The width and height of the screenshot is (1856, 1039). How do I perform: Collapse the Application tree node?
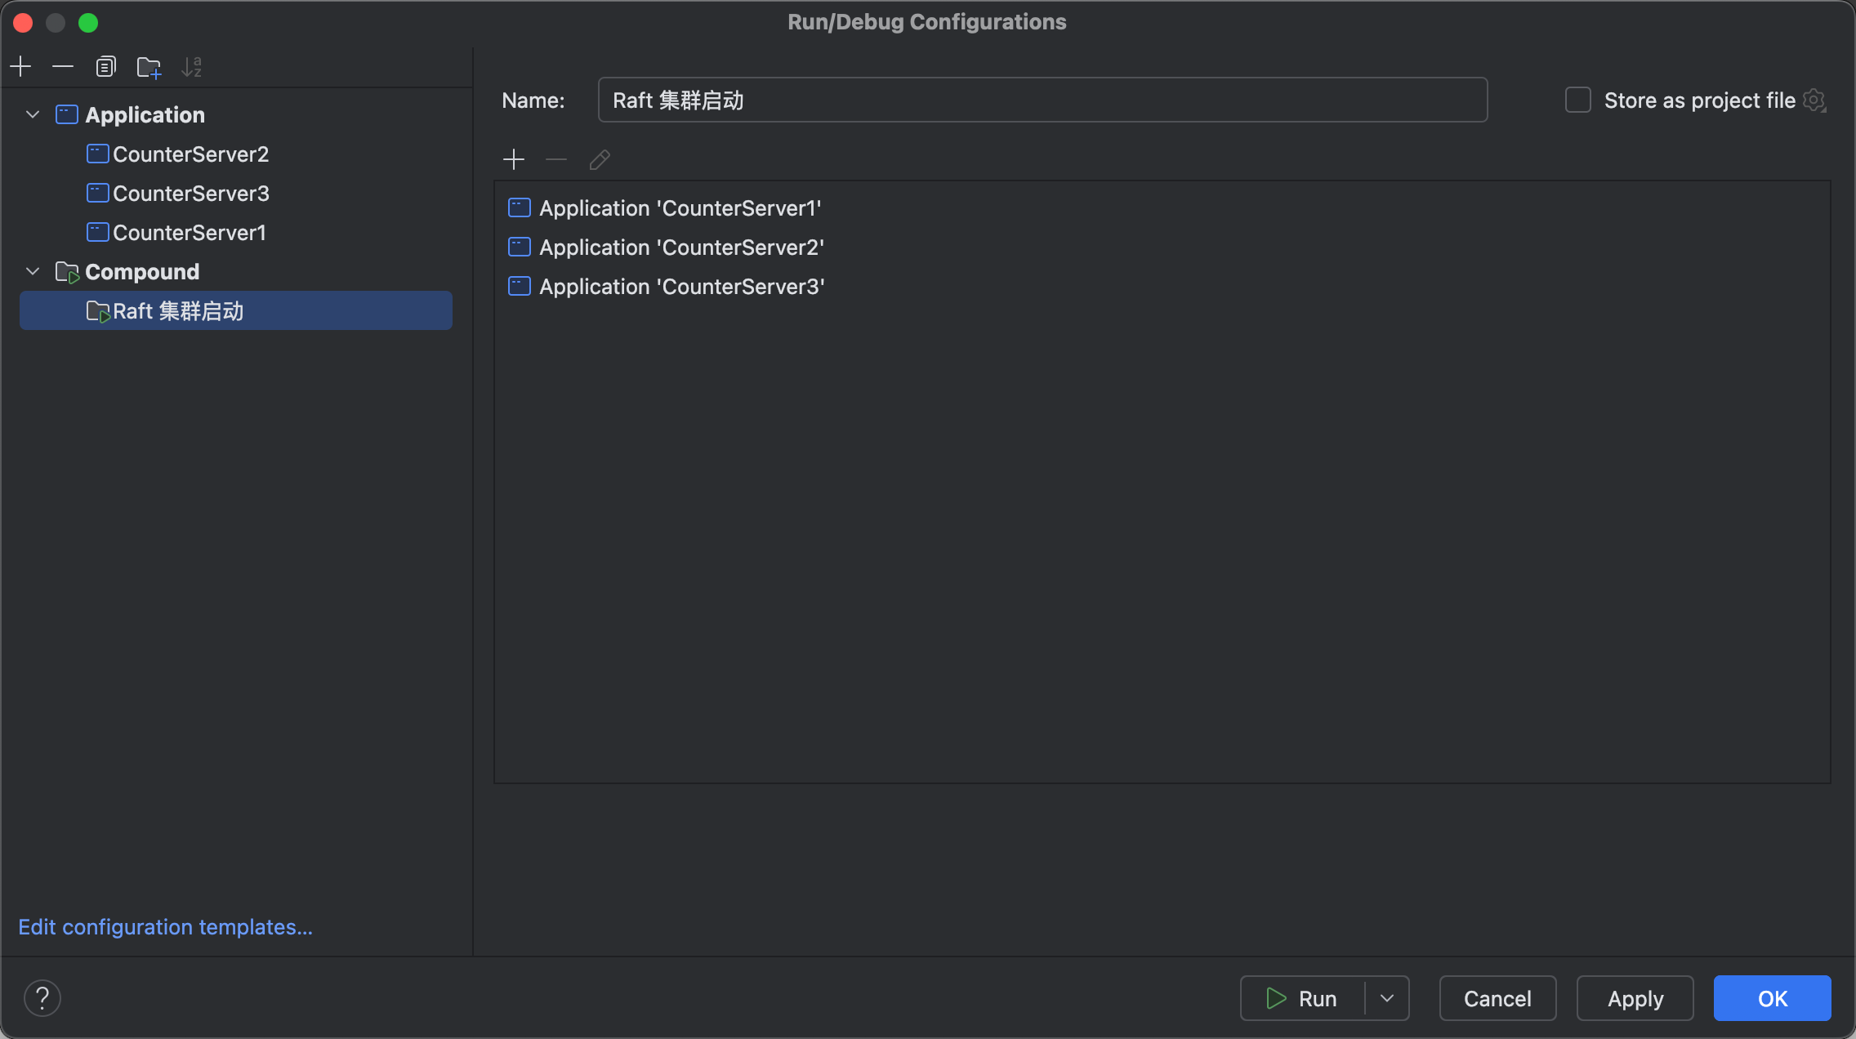[x=33, y=114]
